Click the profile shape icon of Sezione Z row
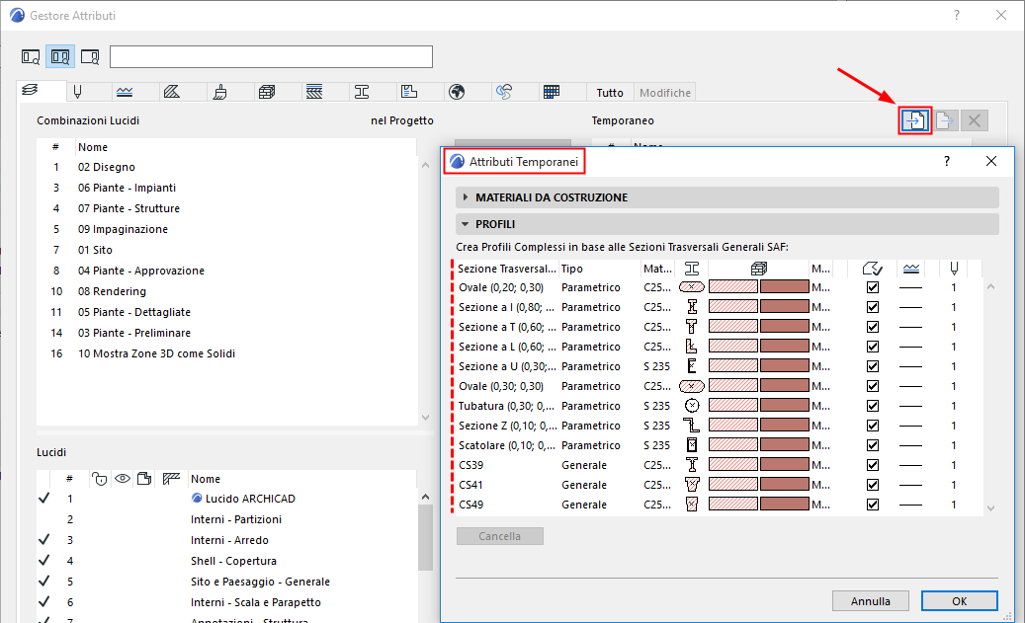This screenshot has width=1025, height=623. [692, 426]
